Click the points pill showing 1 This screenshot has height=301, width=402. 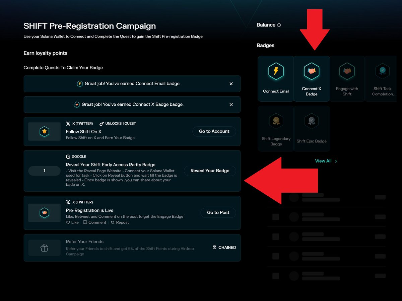tap(44, 171)
